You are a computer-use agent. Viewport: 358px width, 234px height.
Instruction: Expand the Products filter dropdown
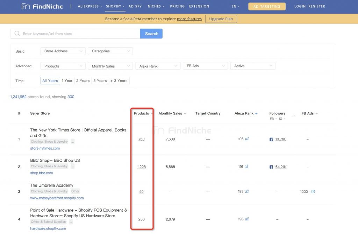point(63,66)
